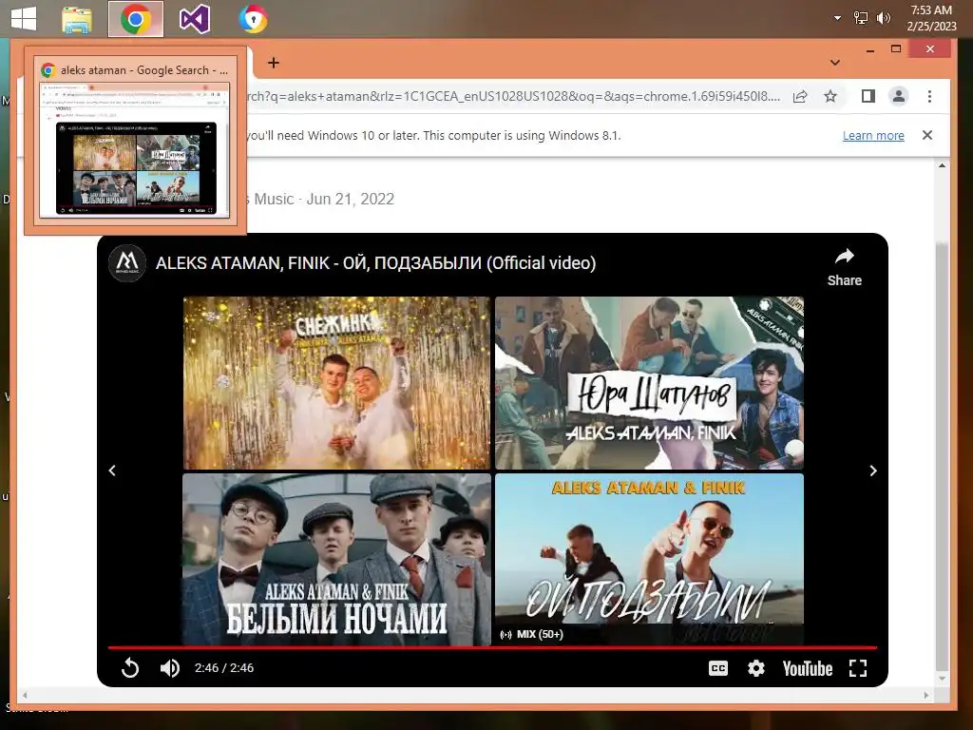Click the address bar URL field
Viewport: 973px width, 730px height.
point(514,96)
